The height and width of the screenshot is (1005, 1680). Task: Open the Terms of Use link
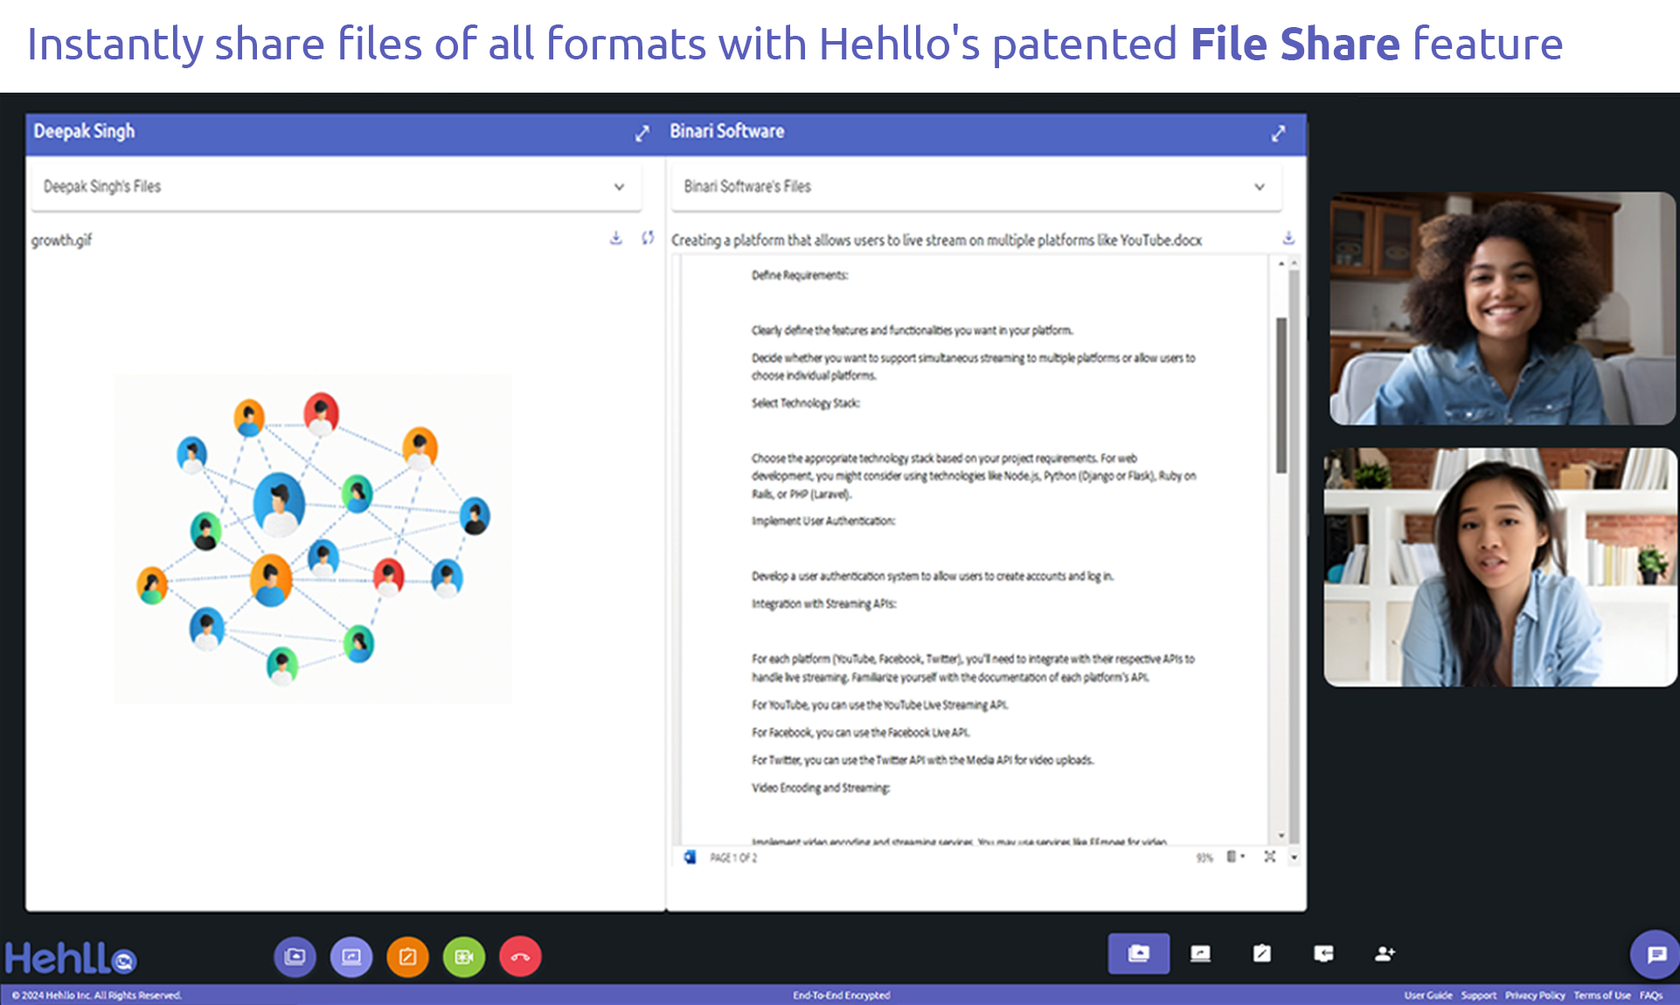(x=1602, y=995)
